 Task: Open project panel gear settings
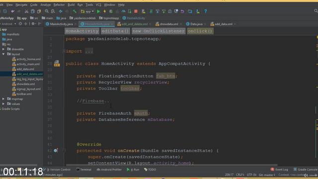click(33, 24)
